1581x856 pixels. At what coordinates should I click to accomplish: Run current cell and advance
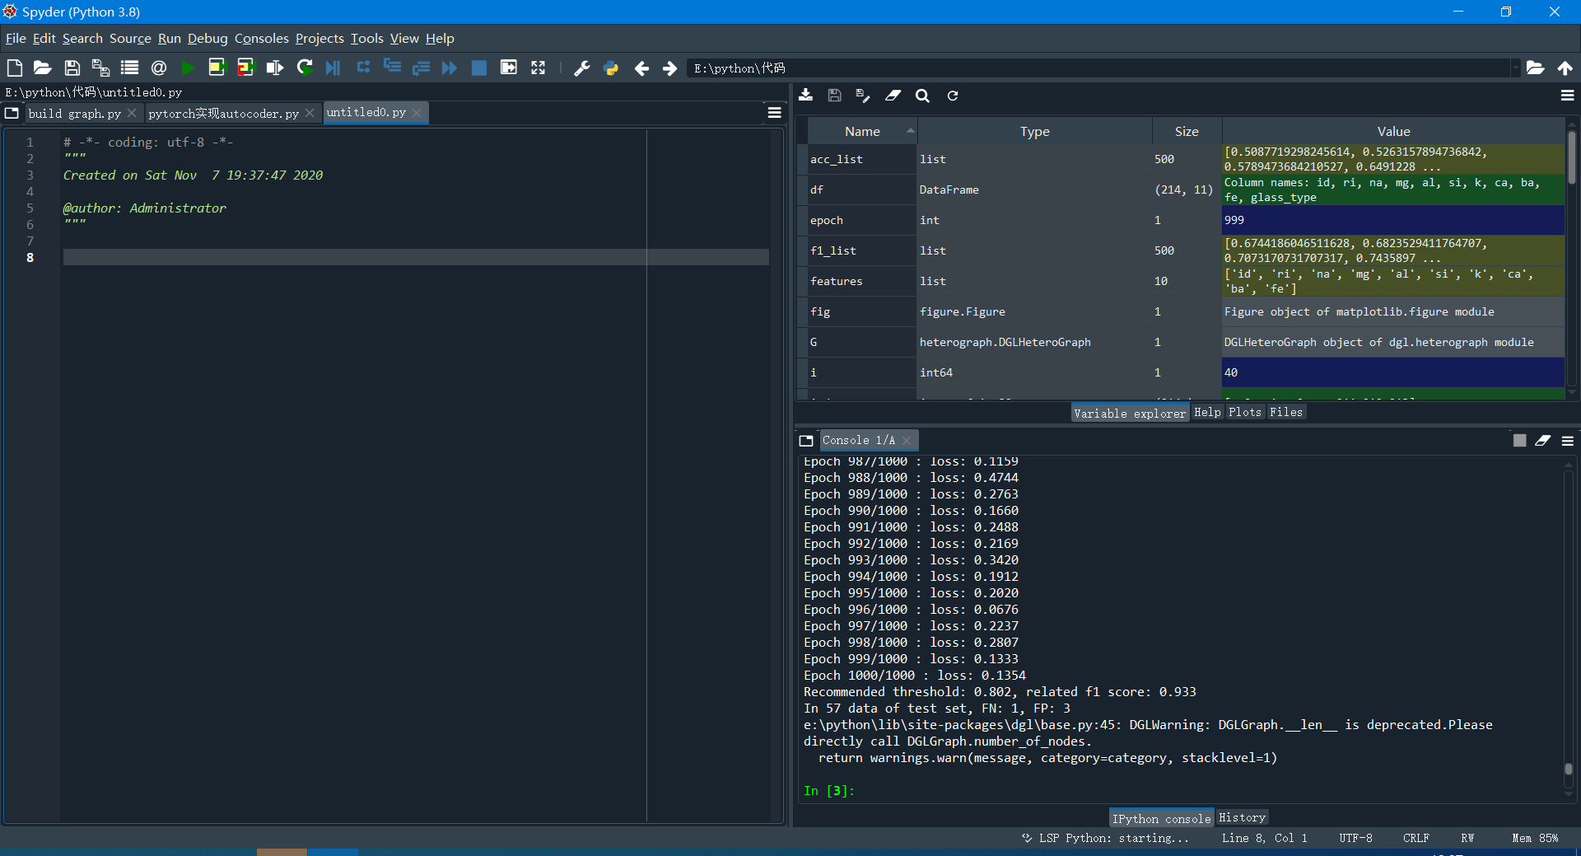coord(245,68)
